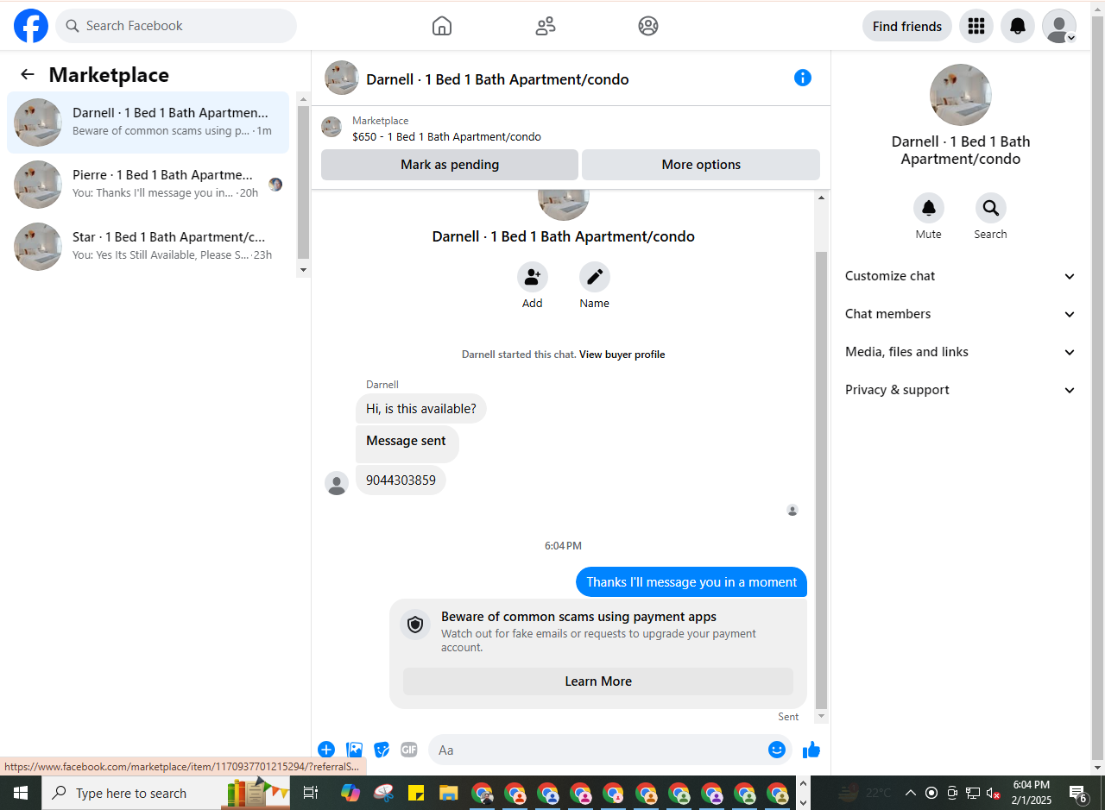Click Darnell's large profile picture in right panel

961,95
